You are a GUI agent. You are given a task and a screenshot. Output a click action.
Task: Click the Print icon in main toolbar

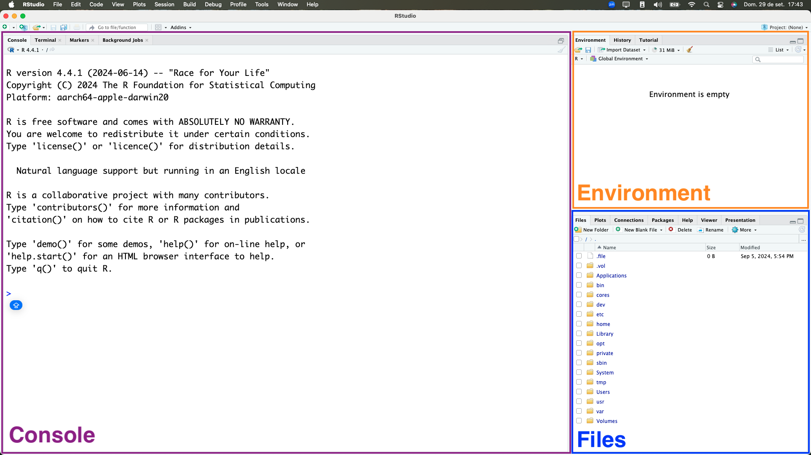(x=76, y=27)
